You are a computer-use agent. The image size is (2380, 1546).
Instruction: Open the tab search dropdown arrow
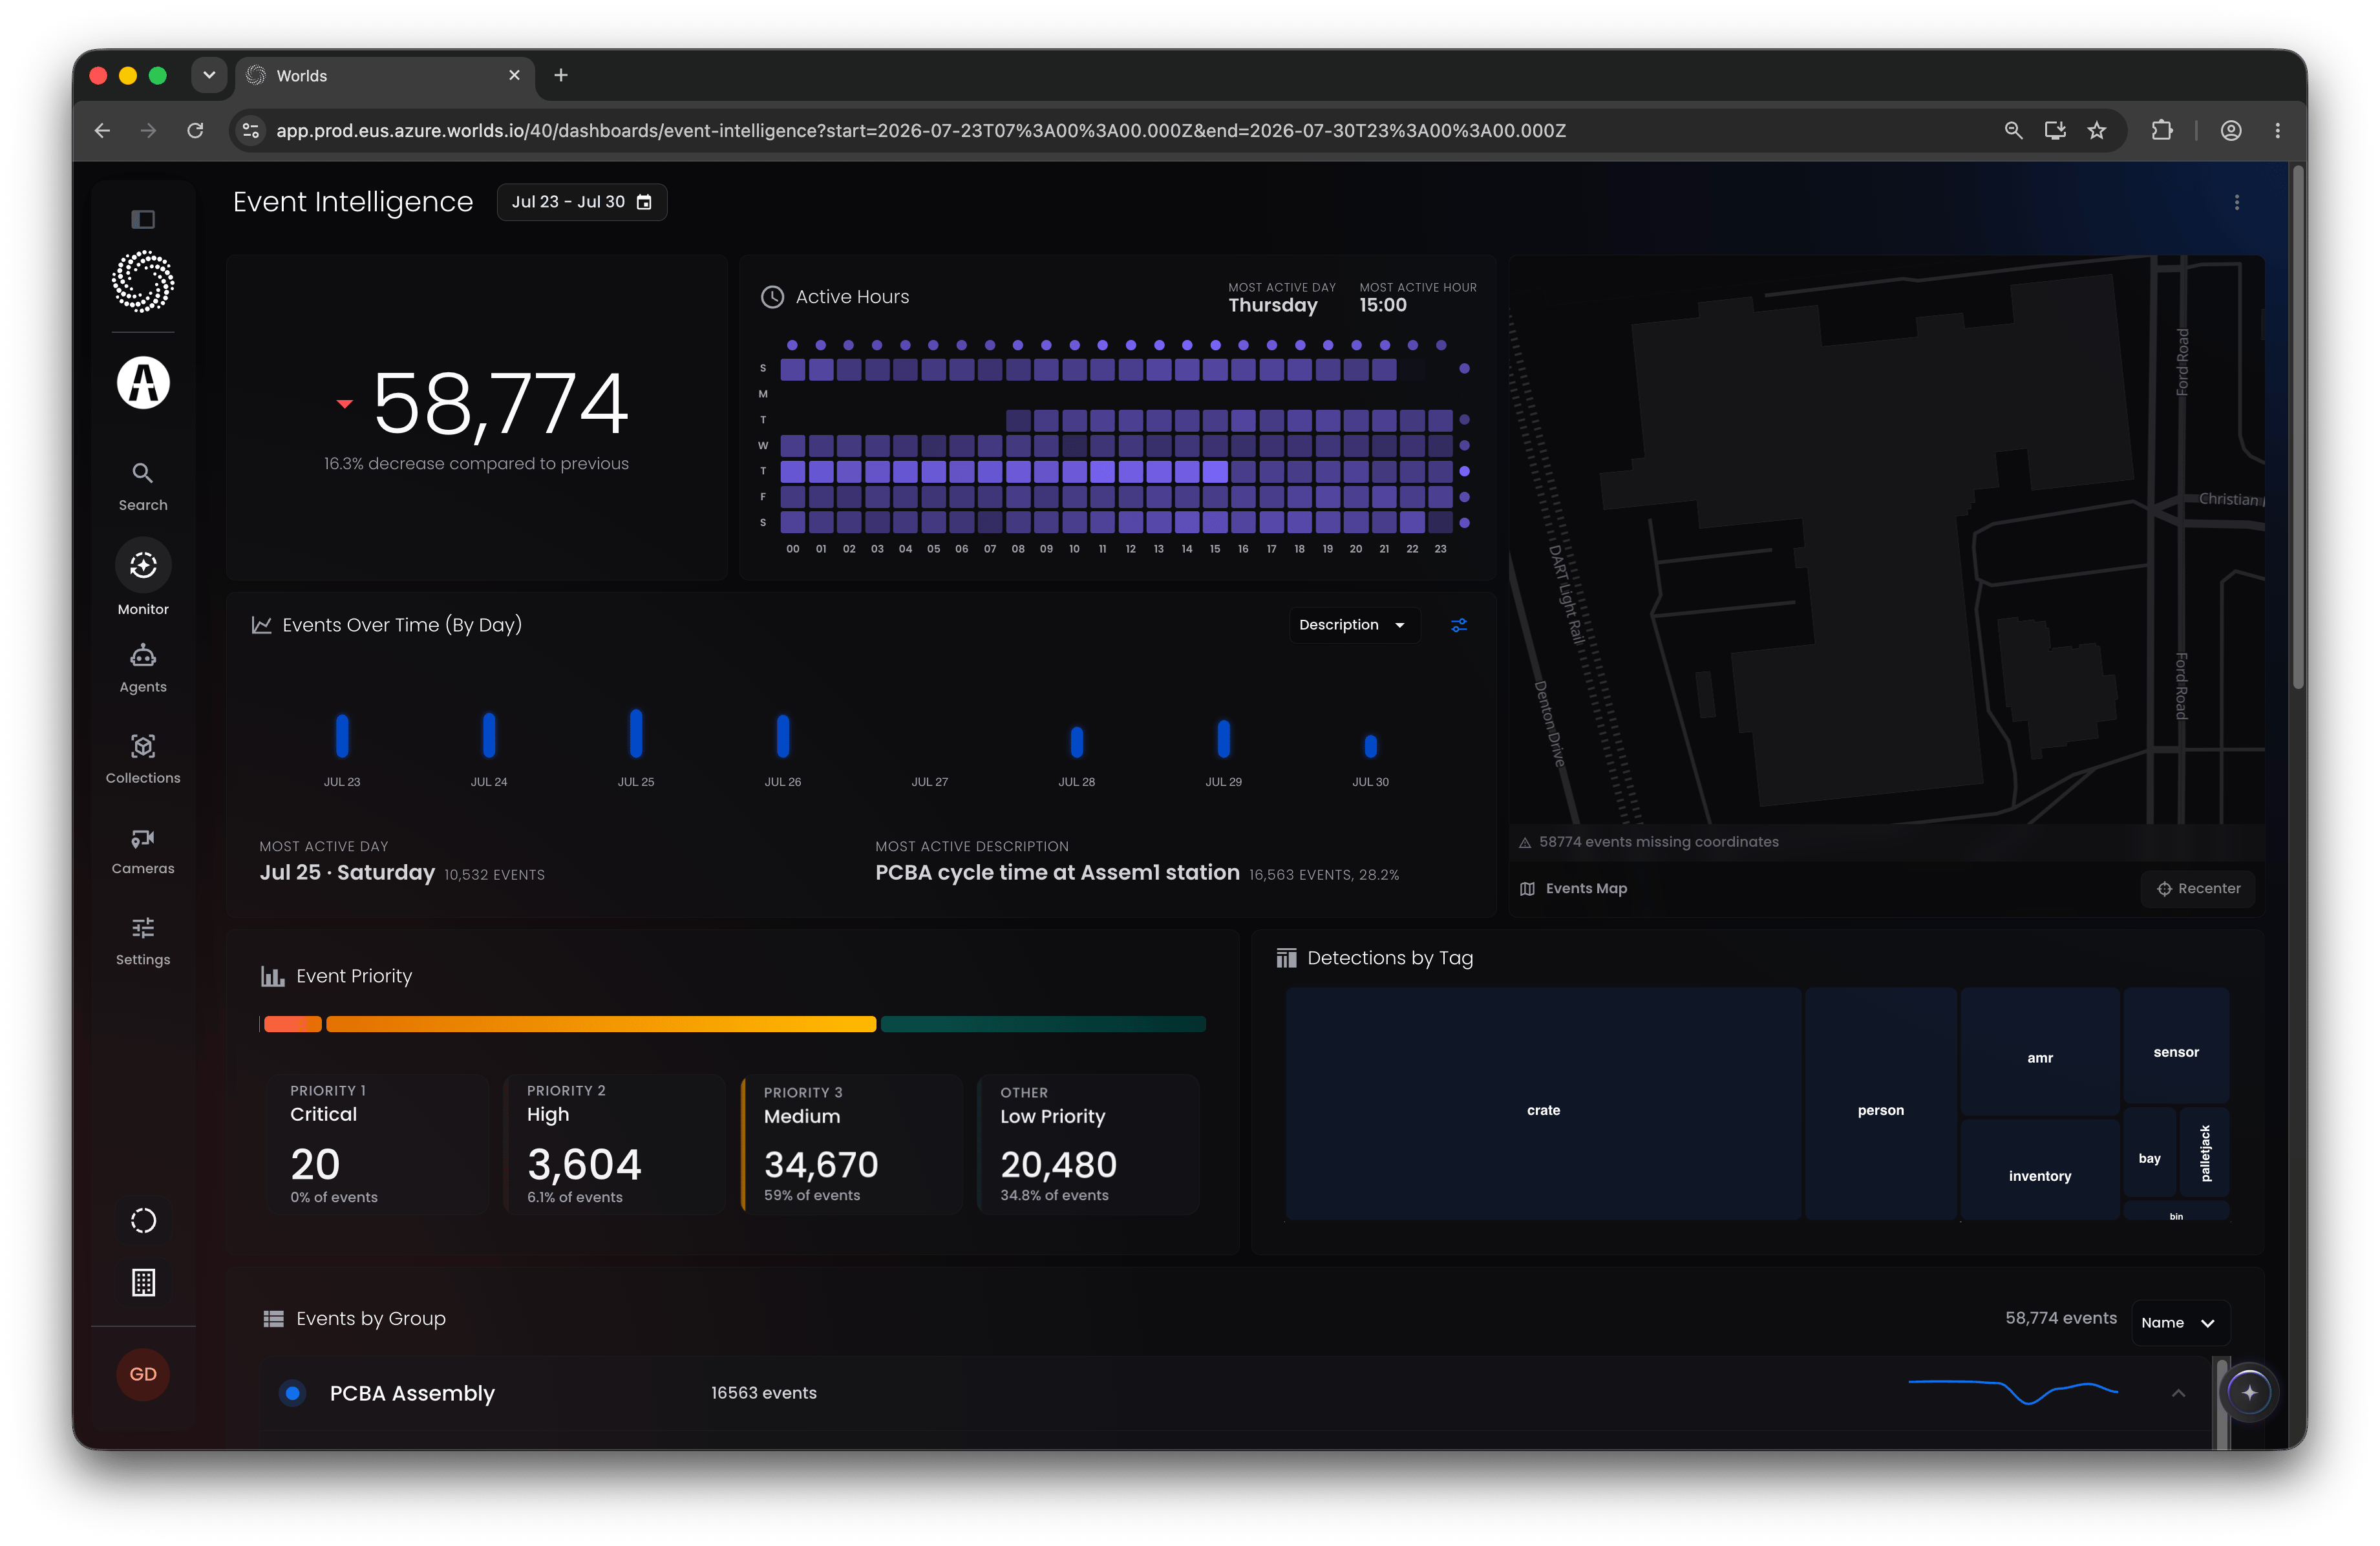pyautogui.click(x=209, y=75)
